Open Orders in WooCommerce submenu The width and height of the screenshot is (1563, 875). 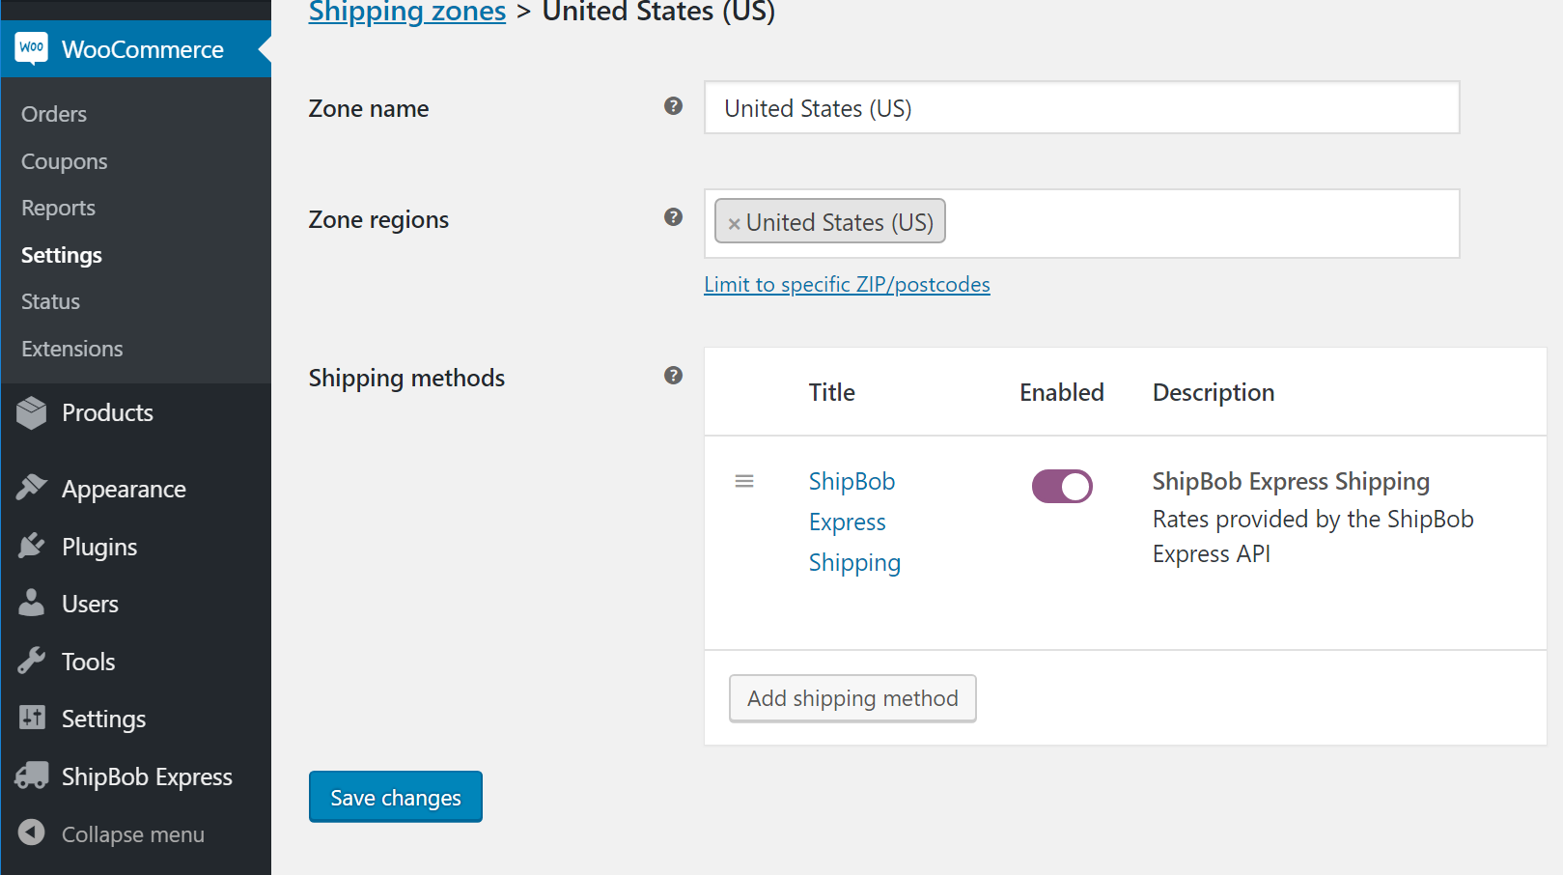[x=54, y=114]
